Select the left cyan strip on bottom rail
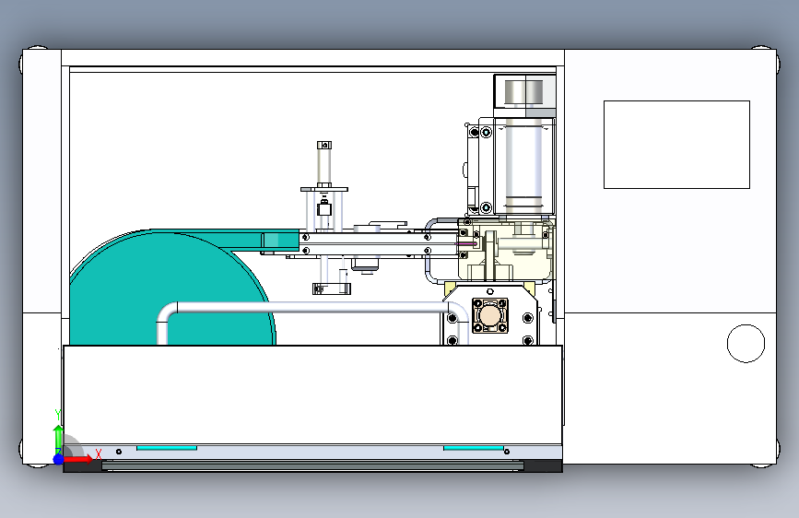The image size is (799, 518). click(x=167, y=448)
